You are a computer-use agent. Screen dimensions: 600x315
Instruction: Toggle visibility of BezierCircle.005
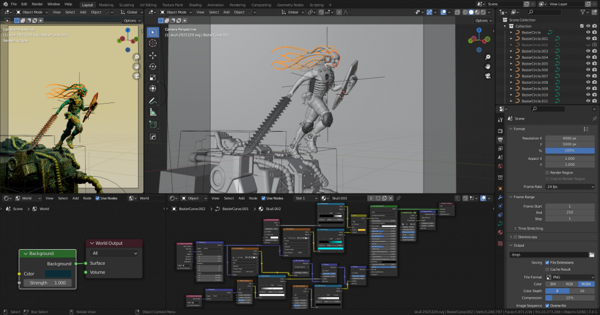[588, 63]
